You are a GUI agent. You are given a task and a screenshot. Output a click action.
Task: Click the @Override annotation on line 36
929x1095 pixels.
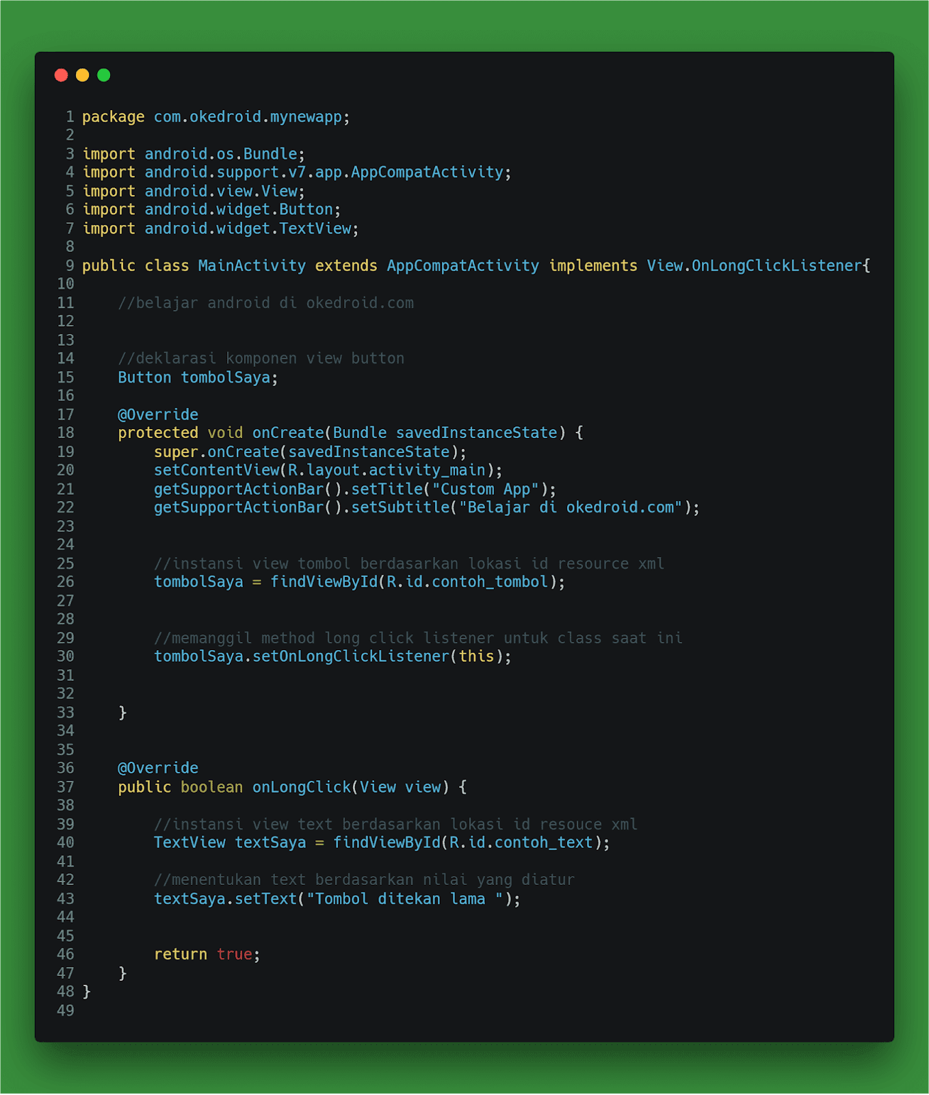(x=158, y=769)
